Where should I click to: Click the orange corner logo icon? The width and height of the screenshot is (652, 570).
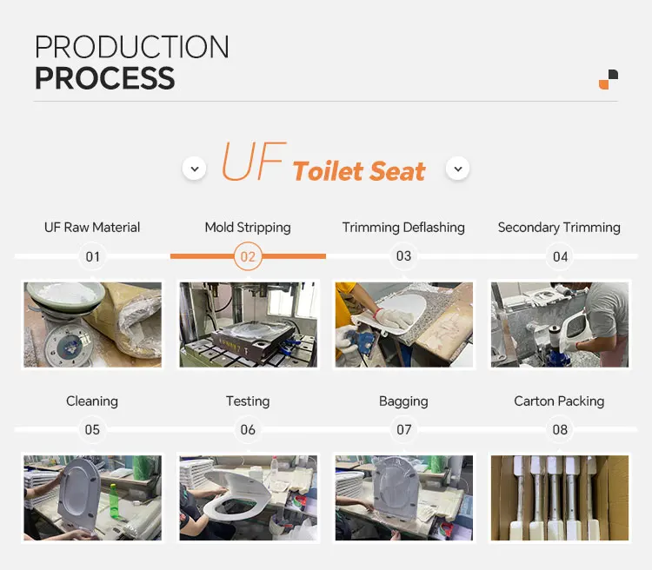[609, 80]
